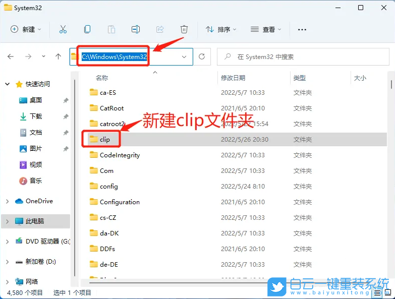Sort by 修改日期 Date modified header
This screenshot has height=299, width=395.
pos(233,78)
